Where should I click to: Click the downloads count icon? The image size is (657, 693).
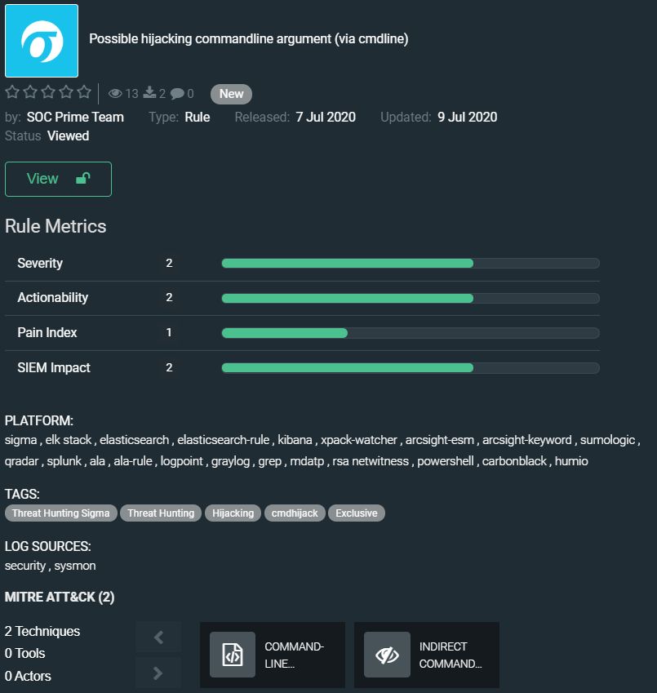(149, 94)
